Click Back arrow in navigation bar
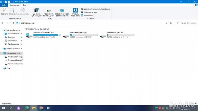Screen dimensions: 198x111 [x=3, y=23]
